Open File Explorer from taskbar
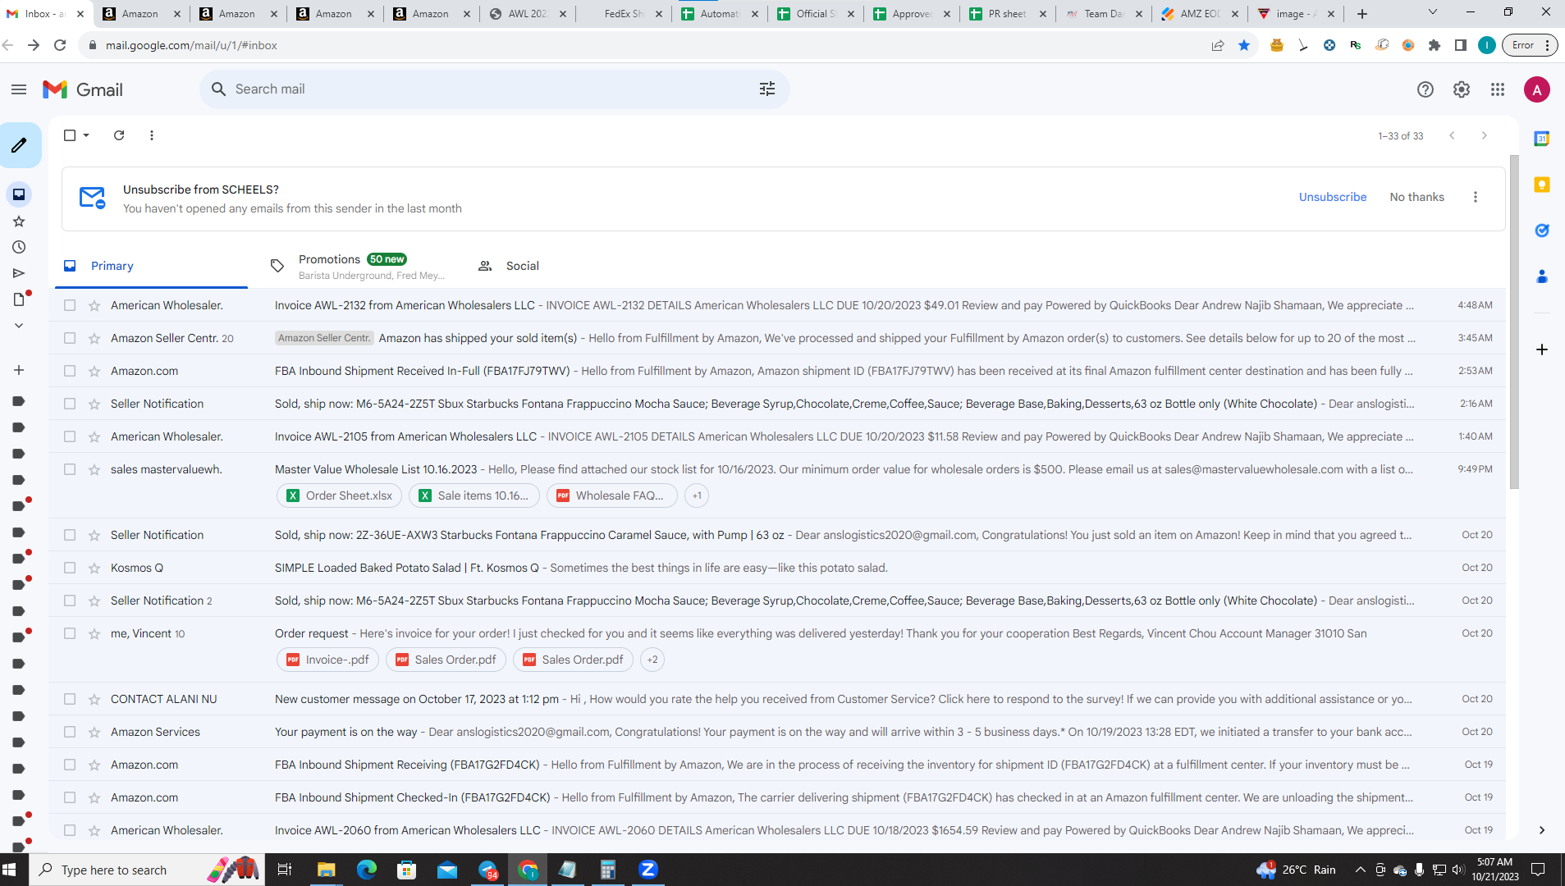The image size is (1565, 886). (327, 870)
